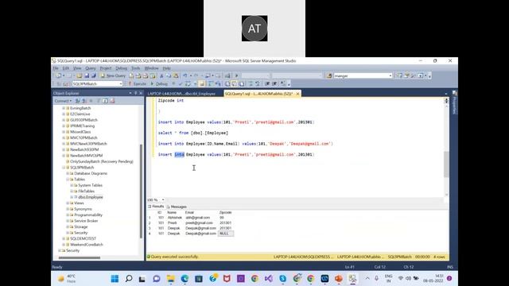This screenshot has width=509, height=286.
Task: Click the Debug button in the SQL toolbar
Action: click(x=159, y=83)
